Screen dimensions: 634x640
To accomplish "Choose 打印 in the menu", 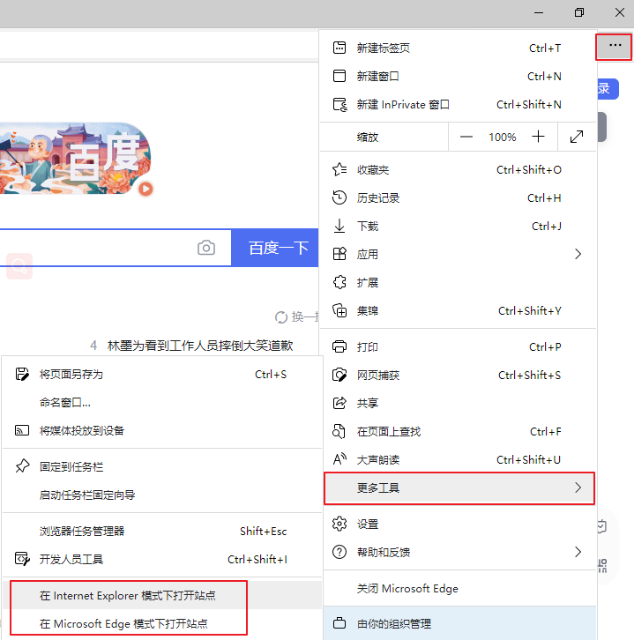I will click(x=458, y=346).
